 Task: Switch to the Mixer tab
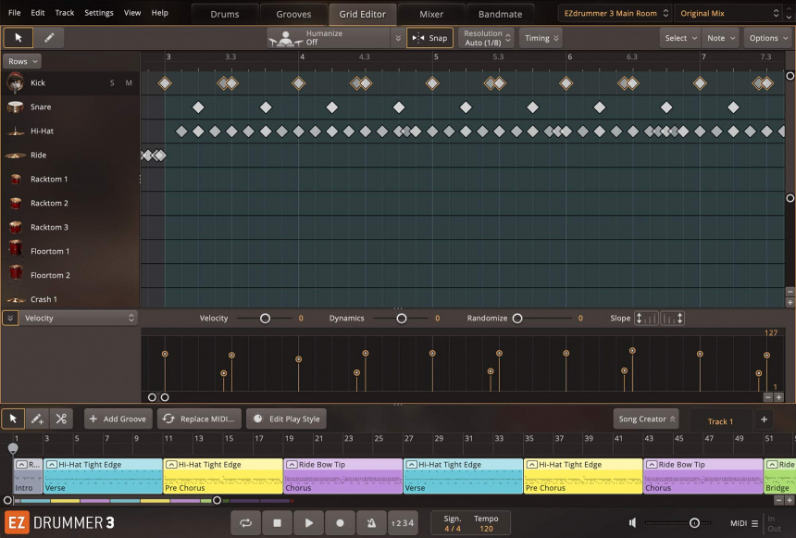[x=430, y=14]
